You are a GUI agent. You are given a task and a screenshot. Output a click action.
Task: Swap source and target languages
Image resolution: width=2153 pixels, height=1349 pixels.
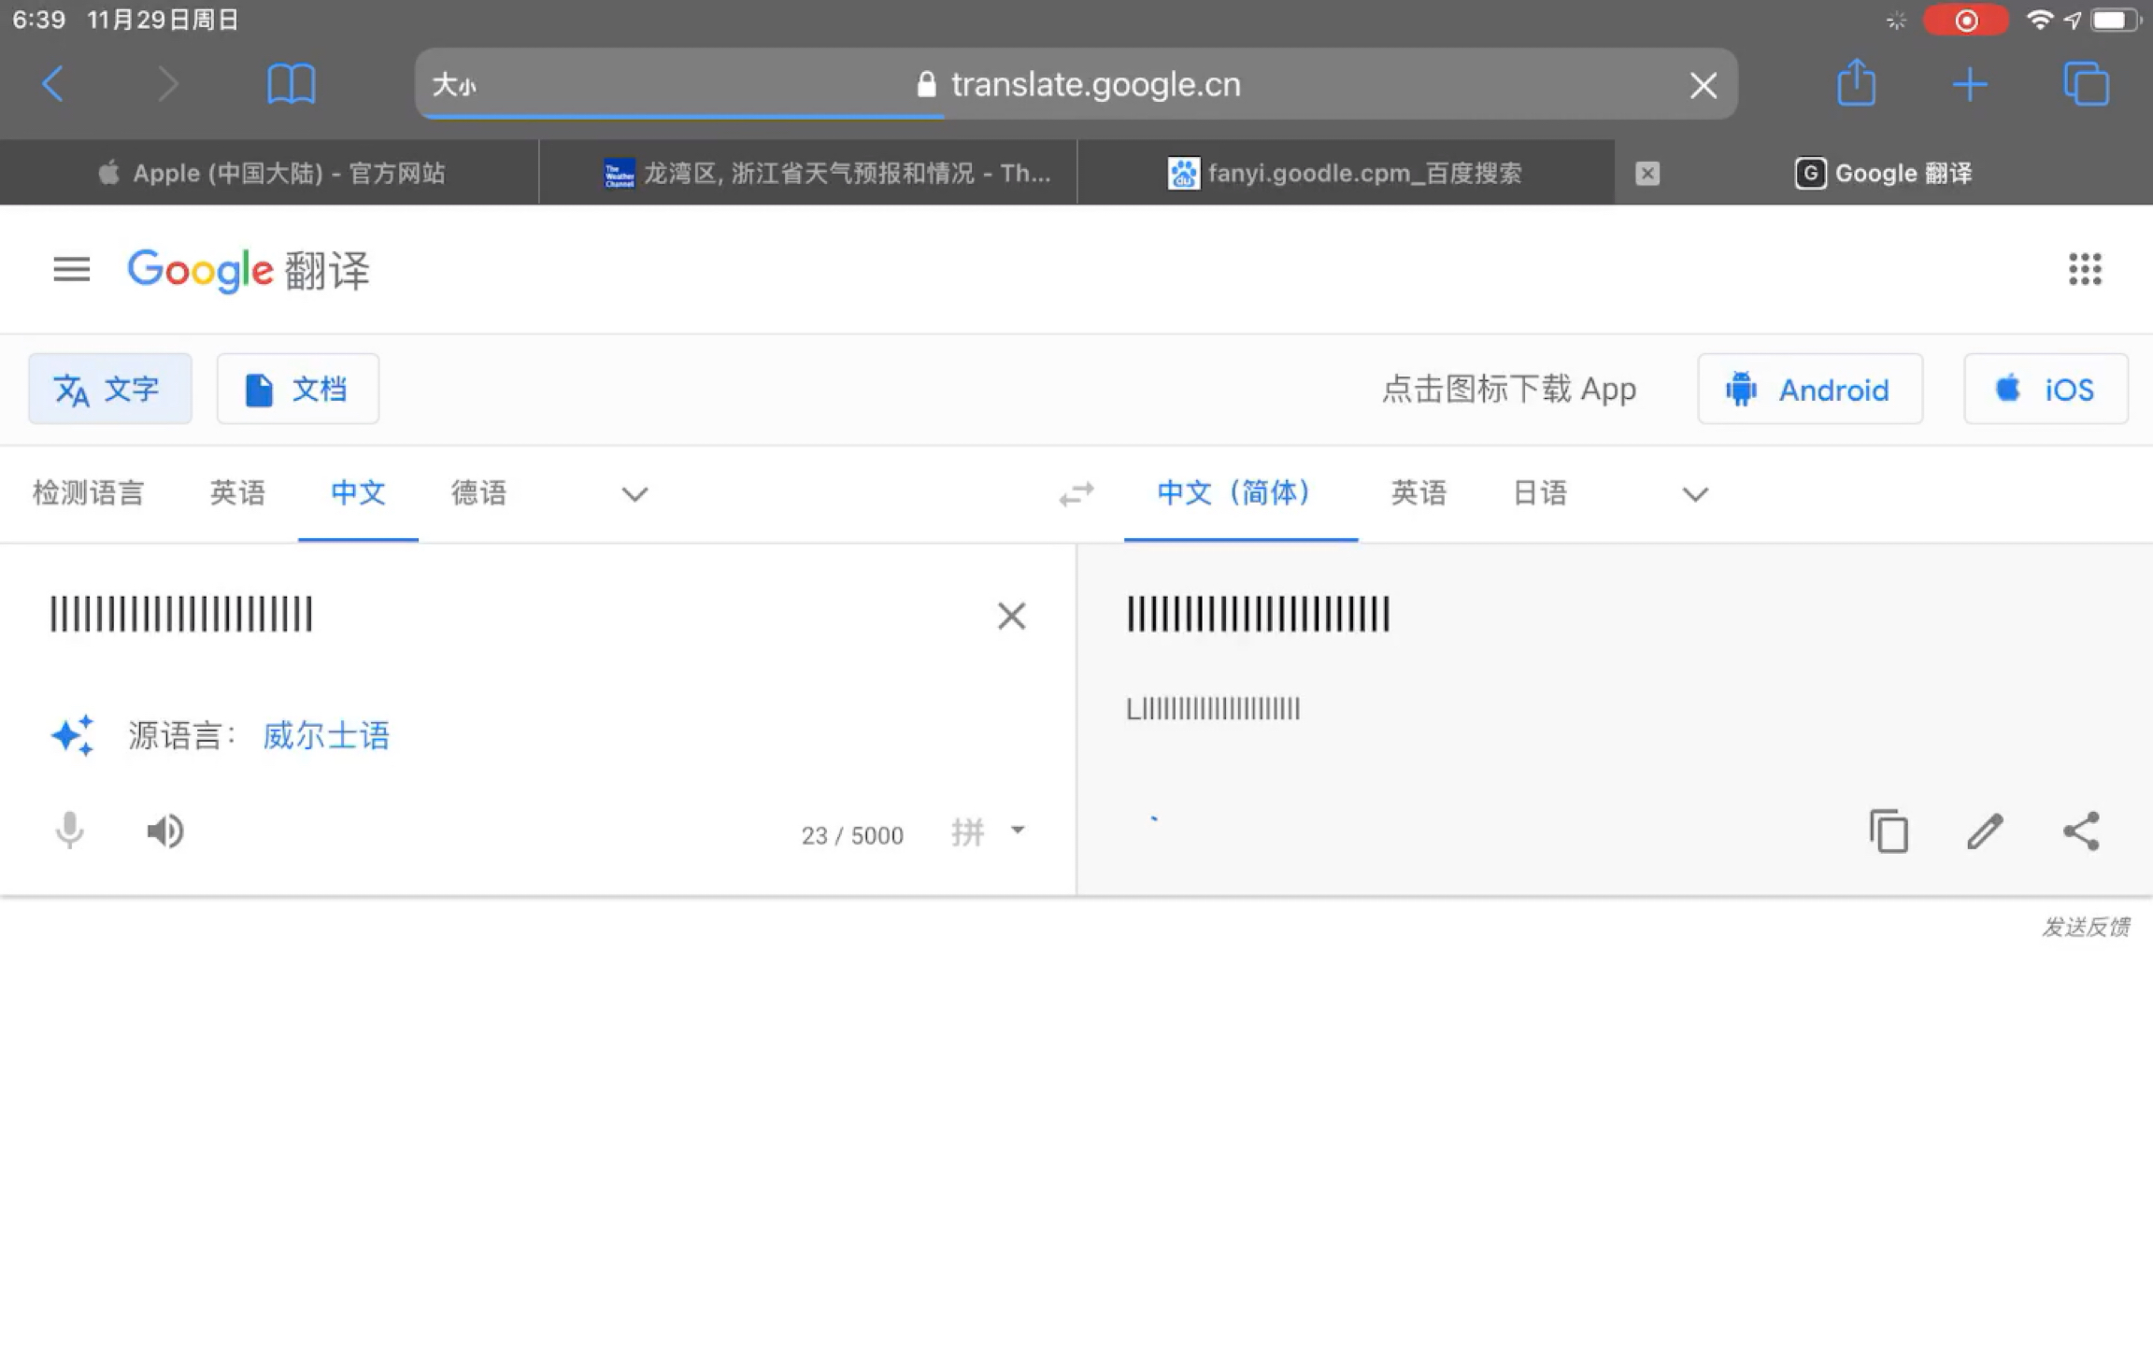pyautogui.click(x=1076, y=493)
